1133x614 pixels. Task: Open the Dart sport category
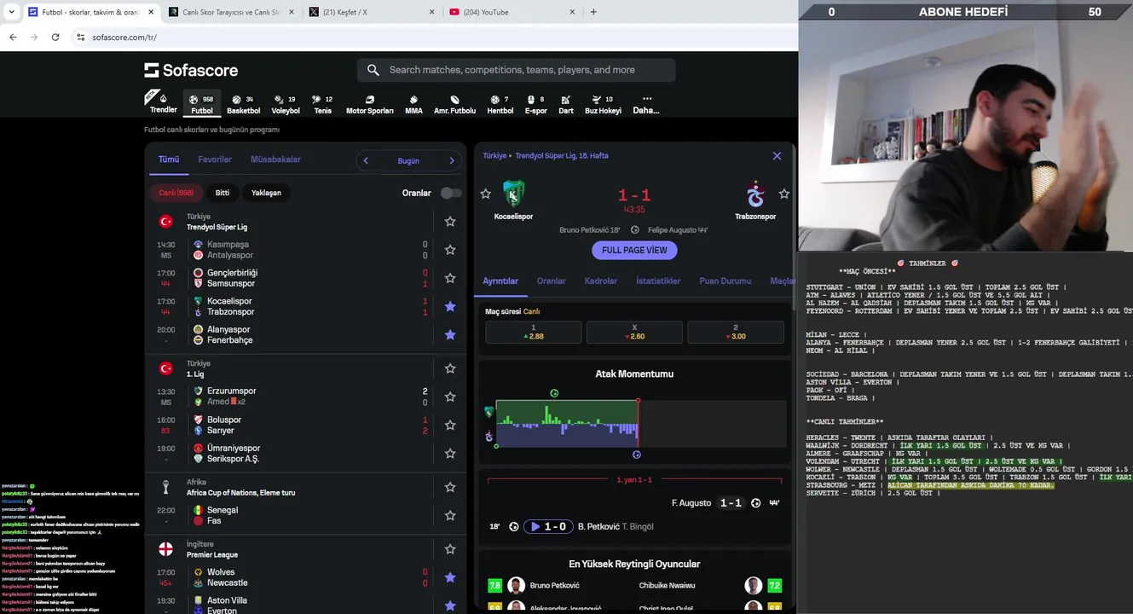coord(566,104)
